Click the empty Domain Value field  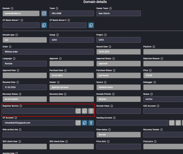pyautogui.click(x=118, y=111)
